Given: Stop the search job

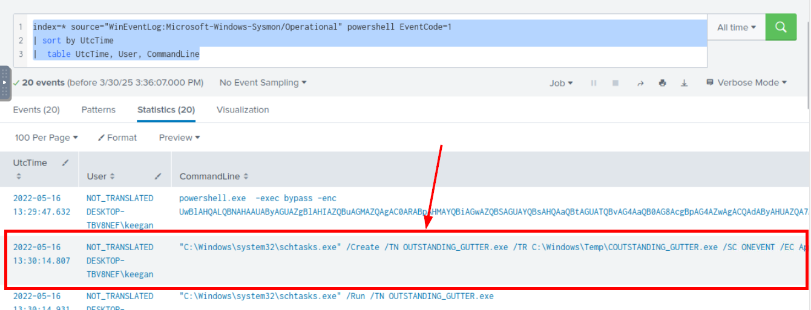Looking at the screenshot, I should [x=616, y=83].
